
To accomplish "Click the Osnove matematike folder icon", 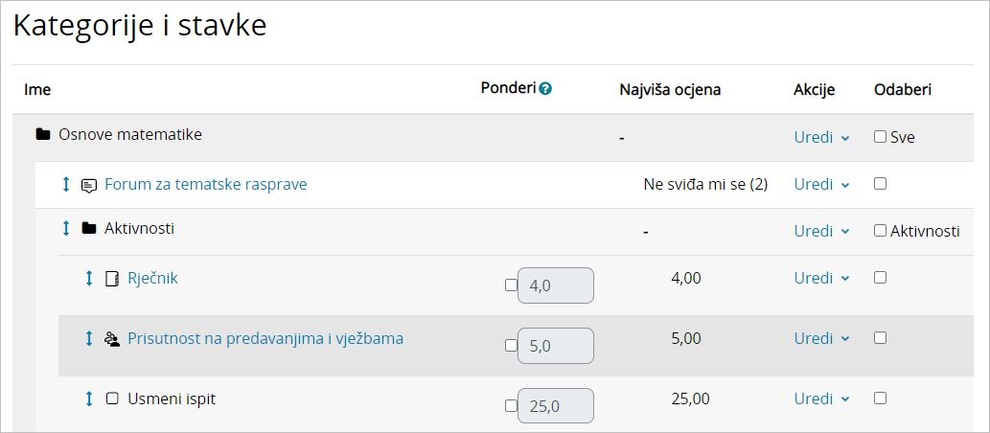I will click(42, 135).
